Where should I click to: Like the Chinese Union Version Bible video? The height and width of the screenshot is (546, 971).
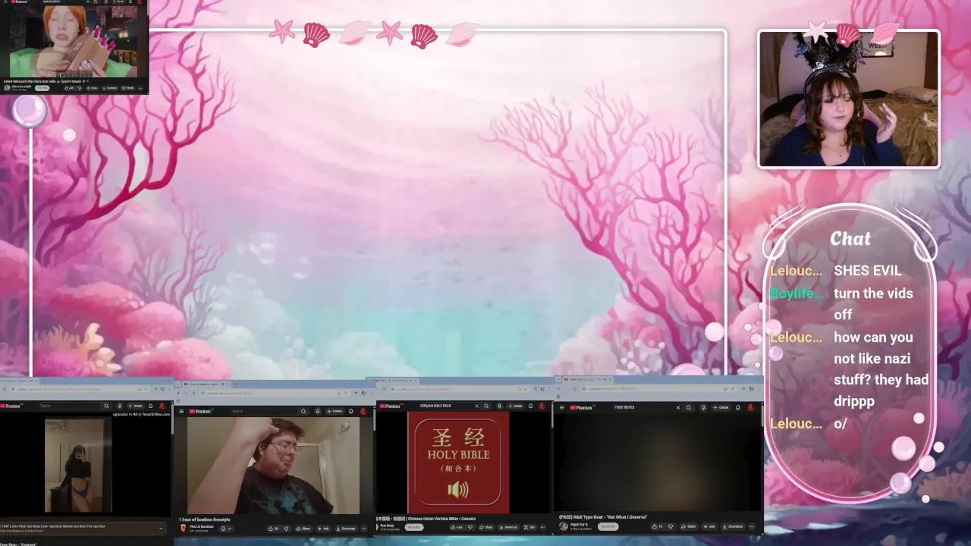pyautogui.click(x=456, y=527)
